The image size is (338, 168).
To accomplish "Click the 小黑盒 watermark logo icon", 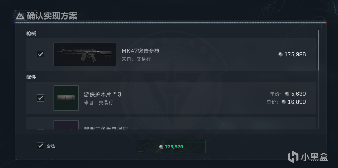I will [293, 157].
